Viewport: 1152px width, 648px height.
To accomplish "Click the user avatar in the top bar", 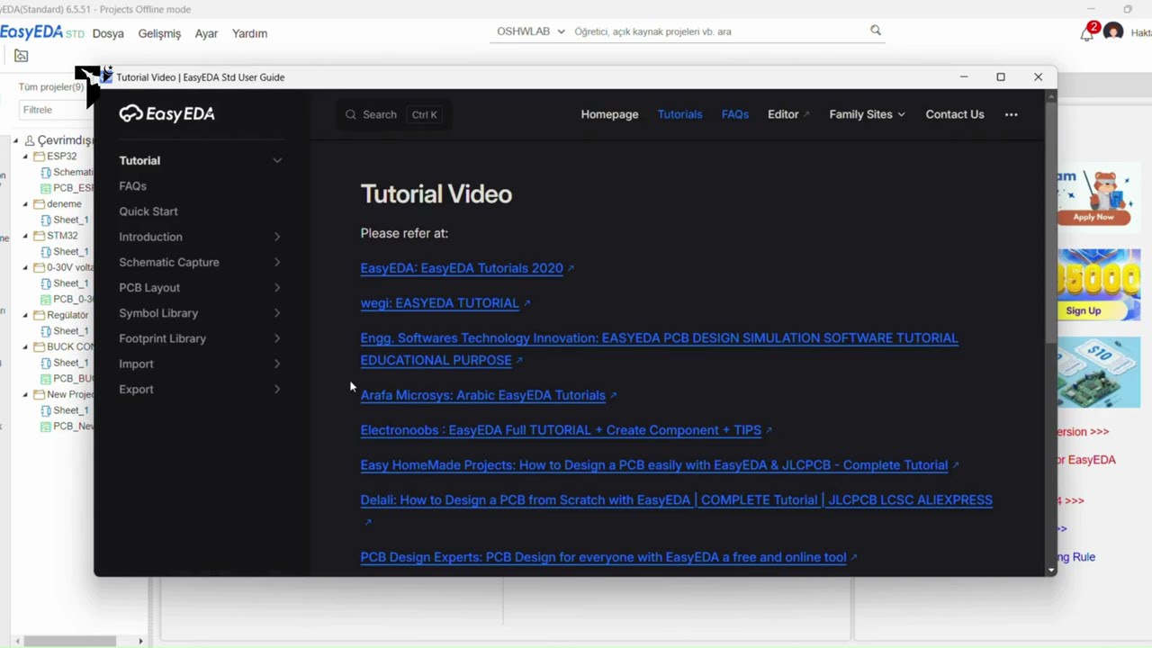I will coord(1113,32).
